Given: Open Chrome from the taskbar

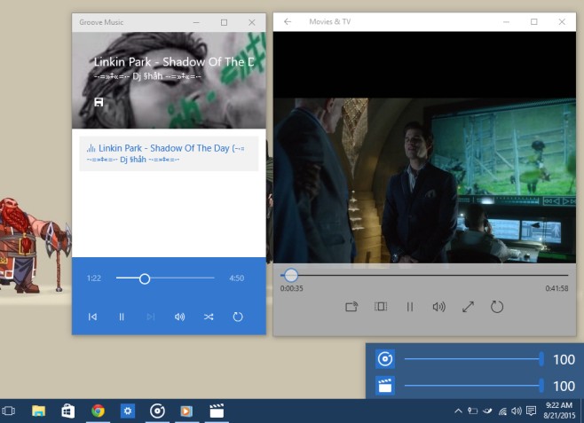Looking at the screenshot, I should tap(98, 411).
